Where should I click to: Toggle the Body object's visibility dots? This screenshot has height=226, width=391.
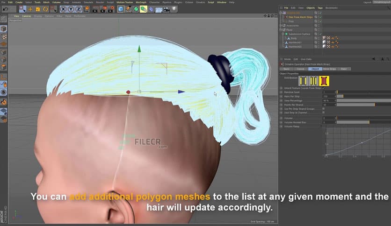pyautogui.click(x=319, y=38)
